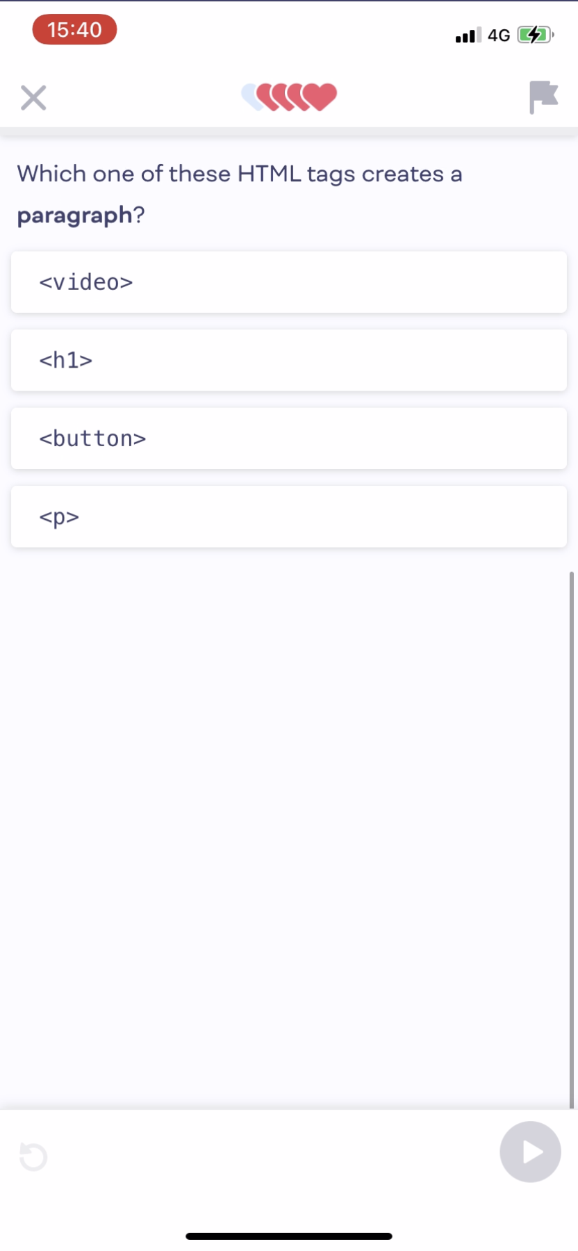
Task: Select the <p> answer option
Action: point(289,517)
